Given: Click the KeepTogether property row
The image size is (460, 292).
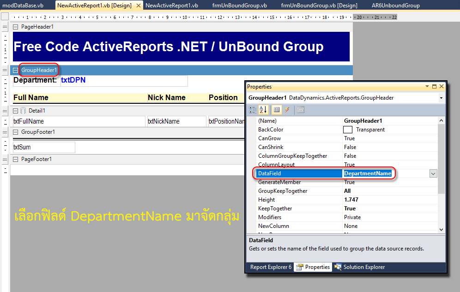Looking at the screenshot, I should 346,209.
